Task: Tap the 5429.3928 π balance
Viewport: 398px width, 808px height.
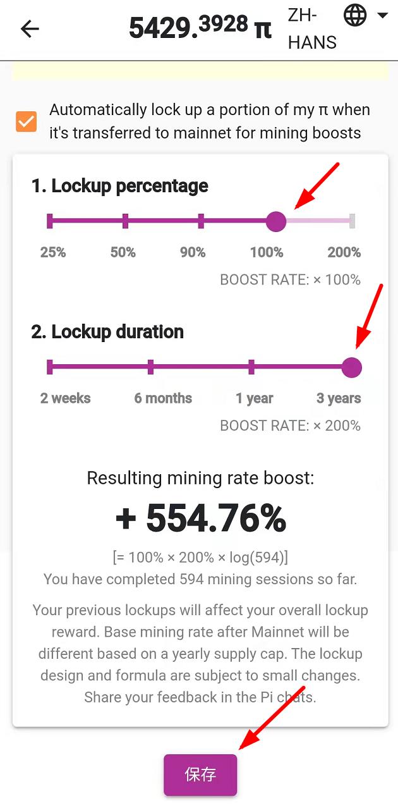Action: [x=200, y=28]
